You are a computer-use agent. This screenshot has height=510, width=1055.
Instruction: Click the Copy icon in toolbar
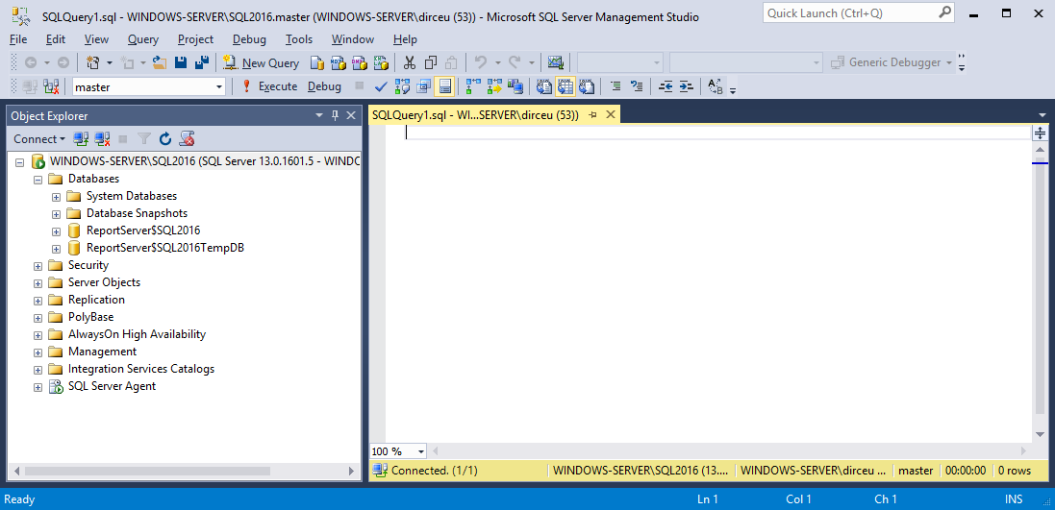[431, 62]
